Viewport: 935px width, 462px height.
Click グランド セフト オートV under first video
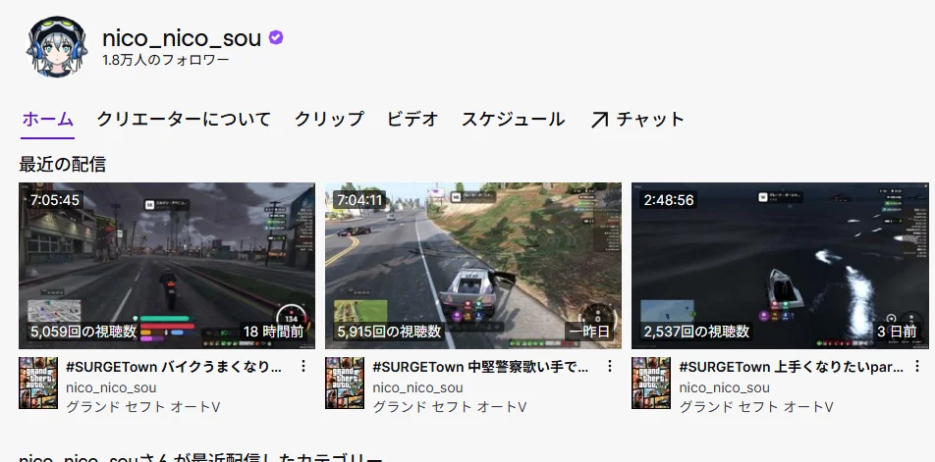143,407
